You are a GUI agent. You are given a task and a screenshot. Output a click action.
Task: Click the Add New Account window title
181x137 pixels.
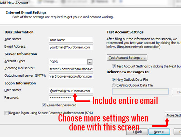(14, 3)
